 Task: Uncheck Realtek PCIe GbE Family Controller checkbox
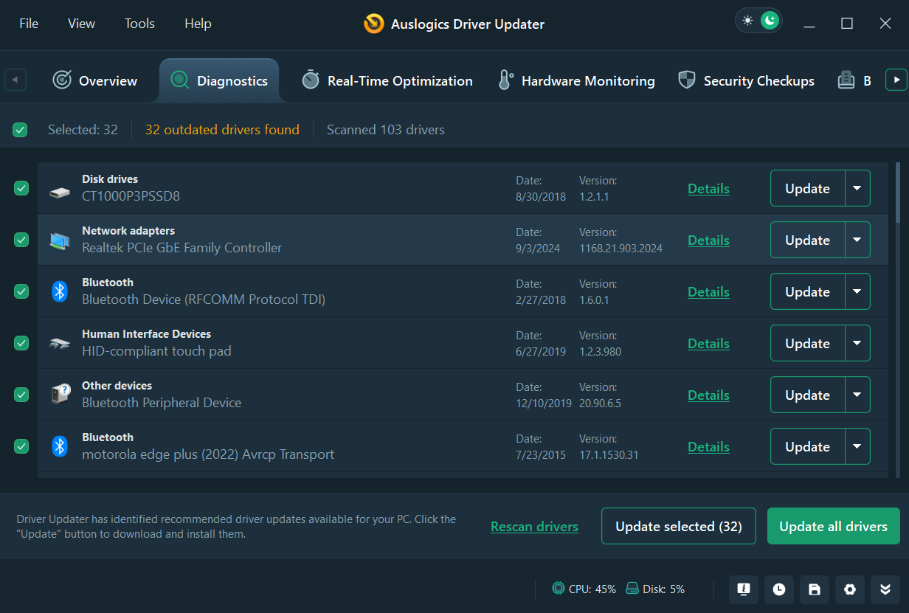21,240
